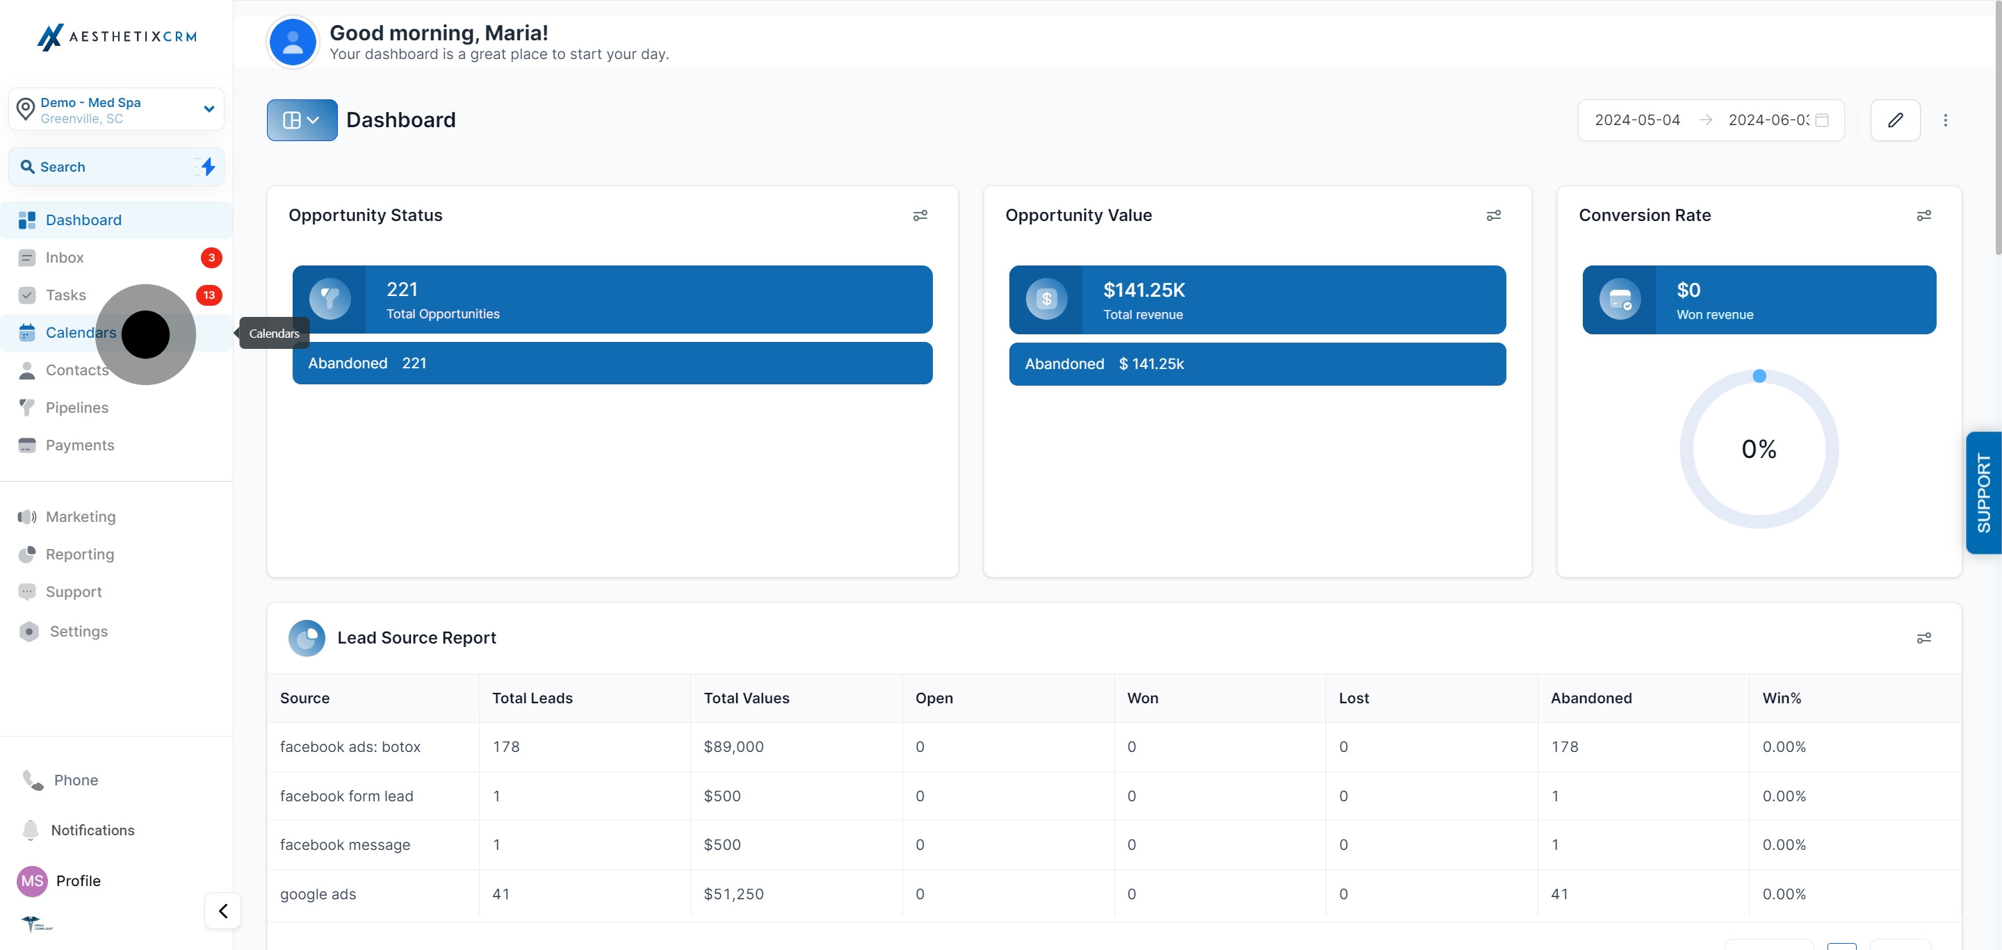This screenshot has width=2002, height=950.
Task: Click the quick actions lightning bolt icon
Action: [x=206, y=166]
